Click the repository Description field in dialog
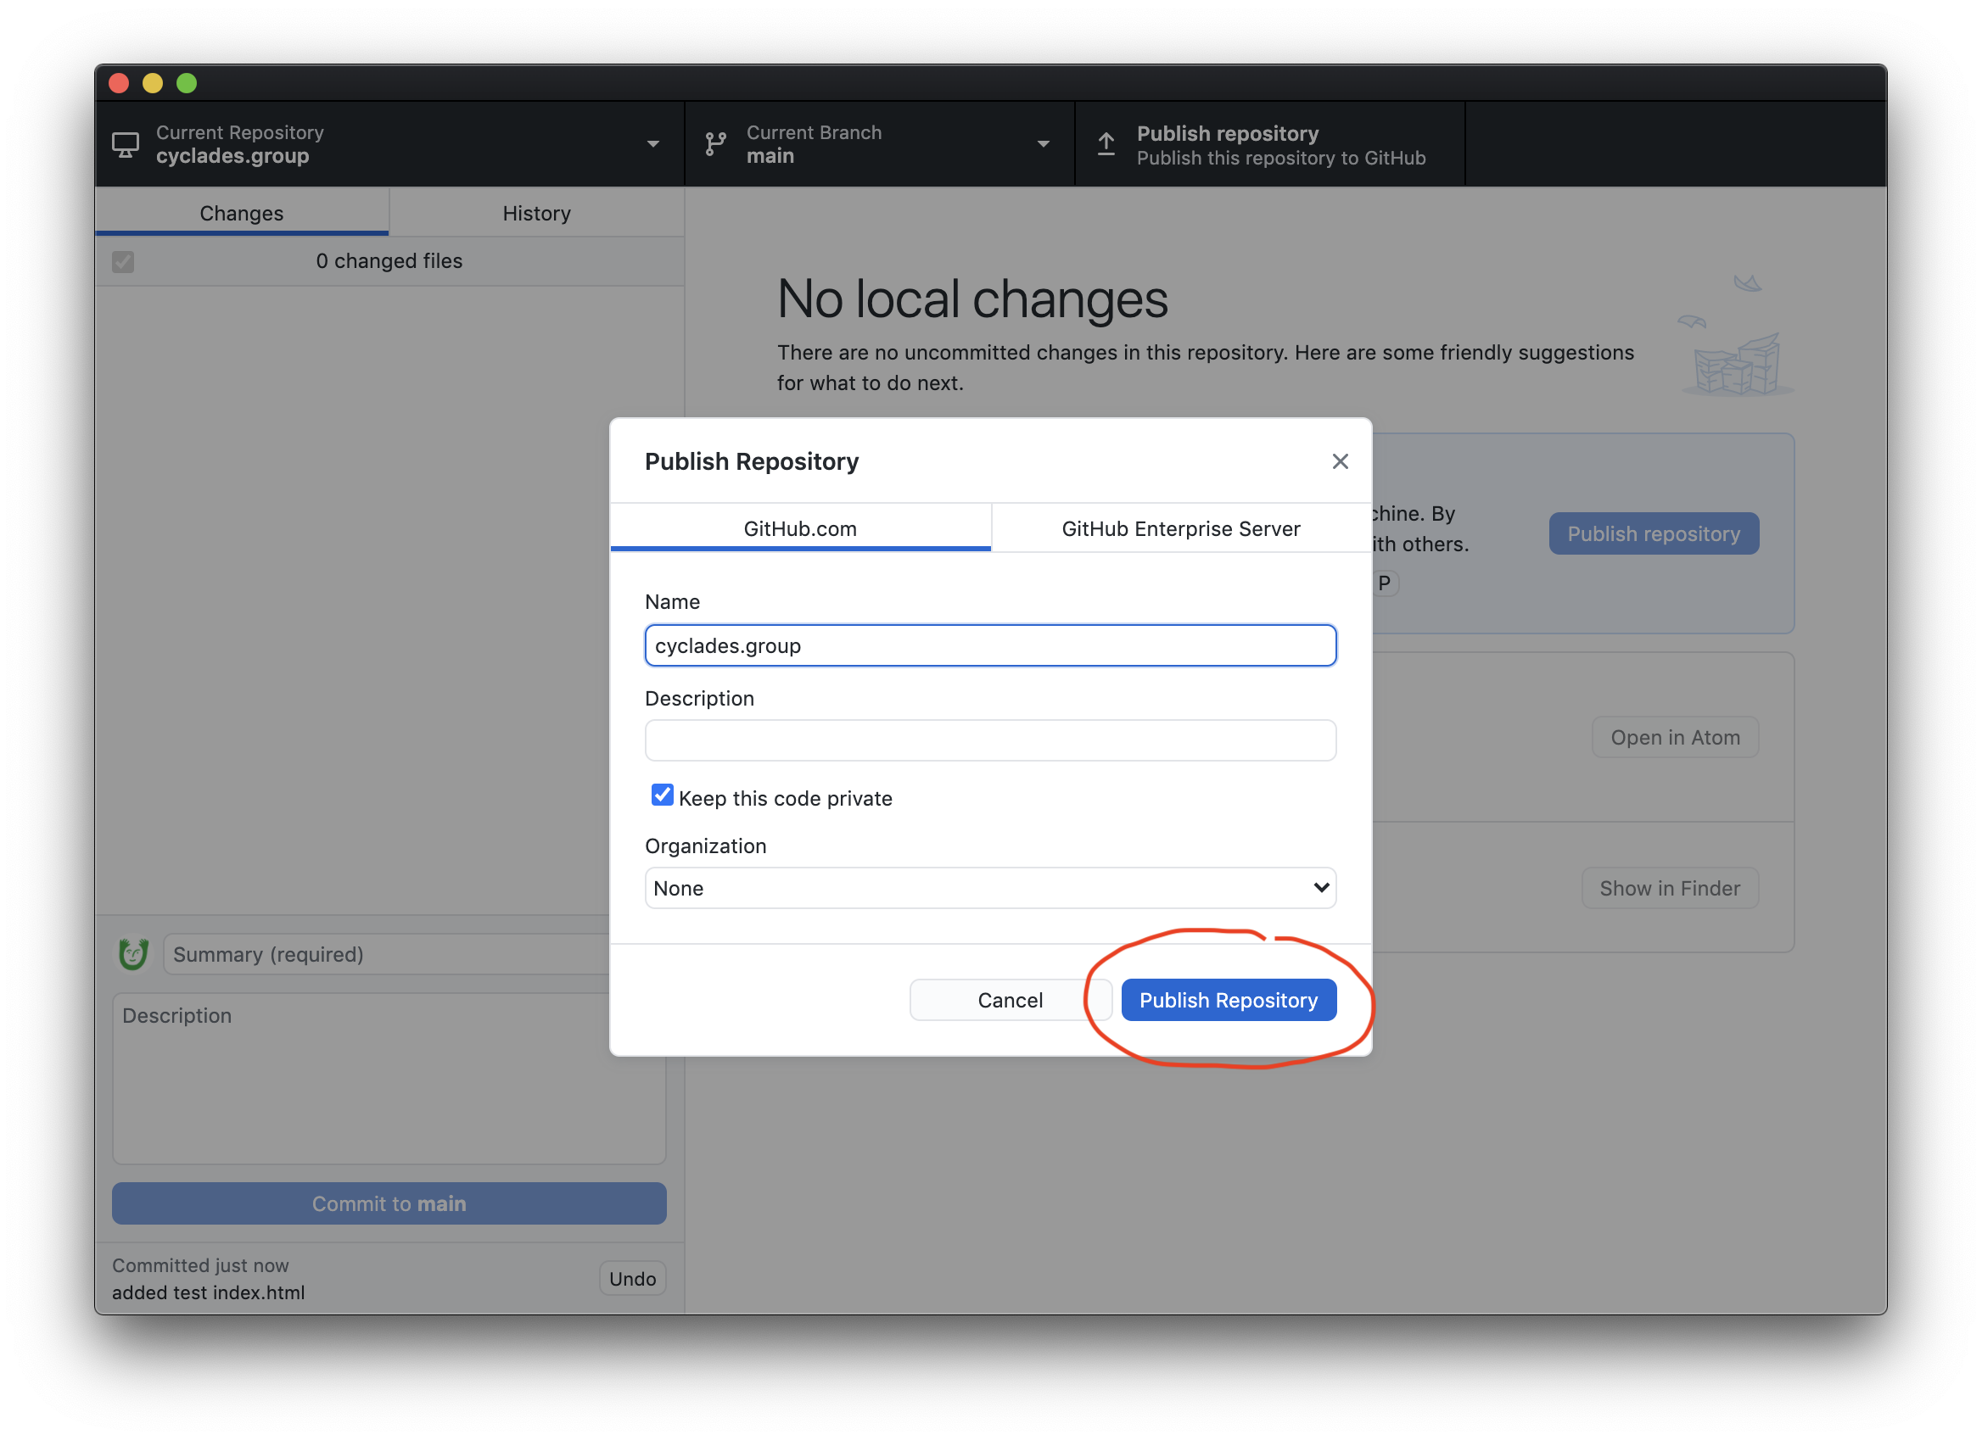Image resolution: width=1982 pixels, height=1440 pixels. click(x=990, y=740)
